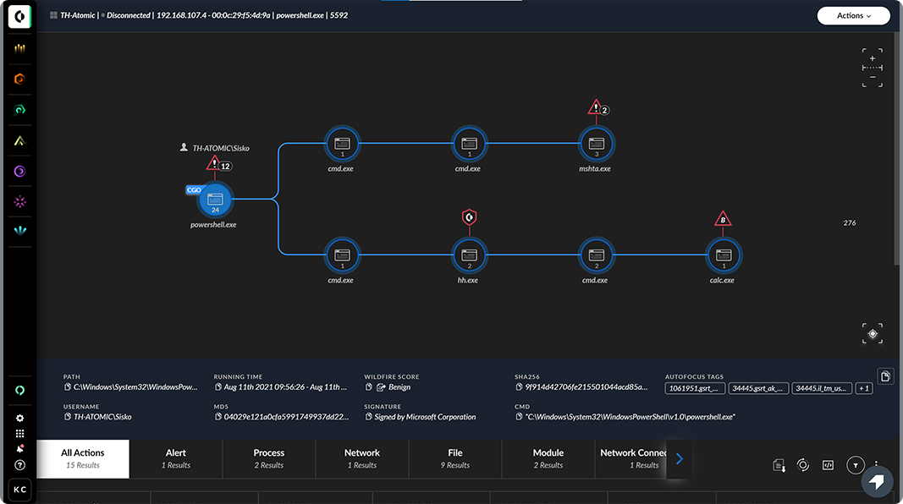Screen dimensions: 903x504
Task: Expand the +1 hidden AutoFocus tags
Action: (864, 388)
